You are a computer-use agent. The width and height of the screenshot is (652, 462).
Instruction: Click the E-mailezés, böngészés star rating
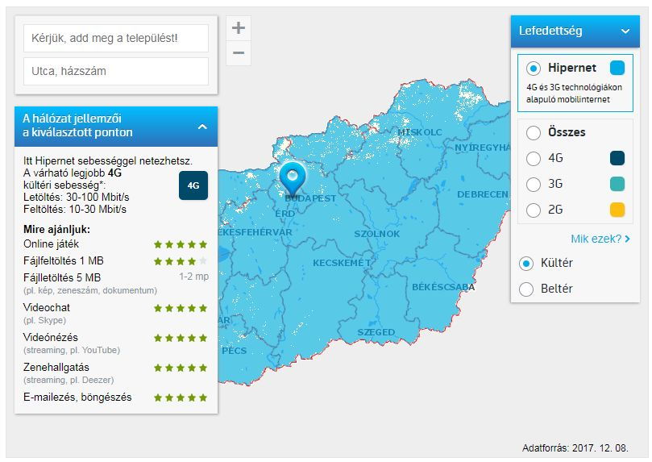click(181, 397)
